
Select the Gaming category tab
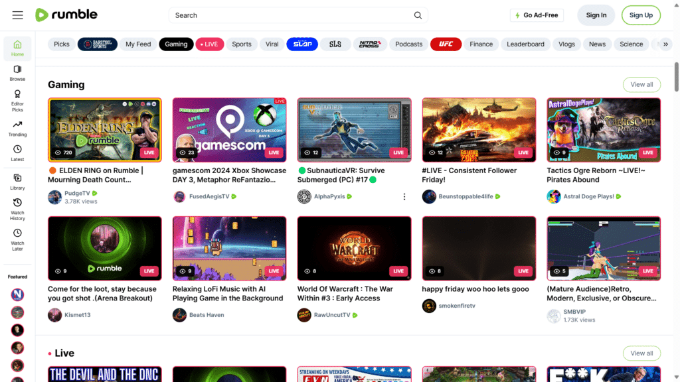[x=176, y=44]
